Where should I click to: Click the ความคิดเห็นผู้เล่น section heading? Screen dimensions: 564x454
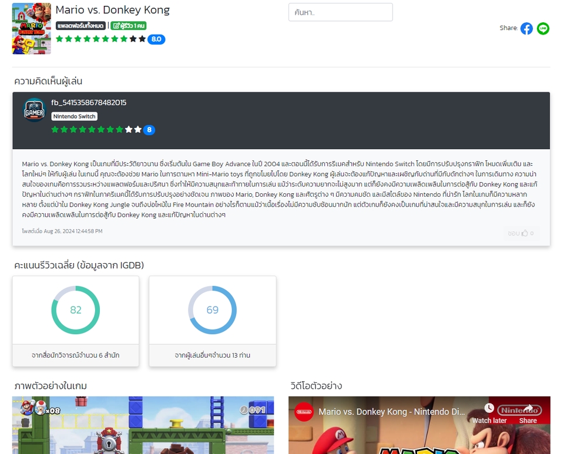pos(48,81)
